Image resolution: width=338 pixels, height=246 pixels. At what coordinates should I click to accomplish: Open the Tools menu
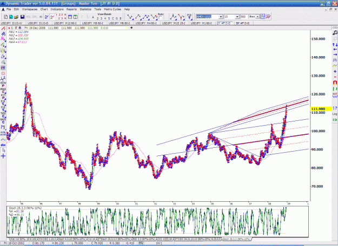(x=97, y=9)
